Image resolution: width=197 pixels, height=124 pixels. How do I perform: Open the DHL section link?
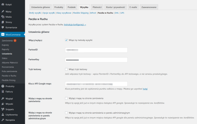pyautogui.click(x=117, y=13)
